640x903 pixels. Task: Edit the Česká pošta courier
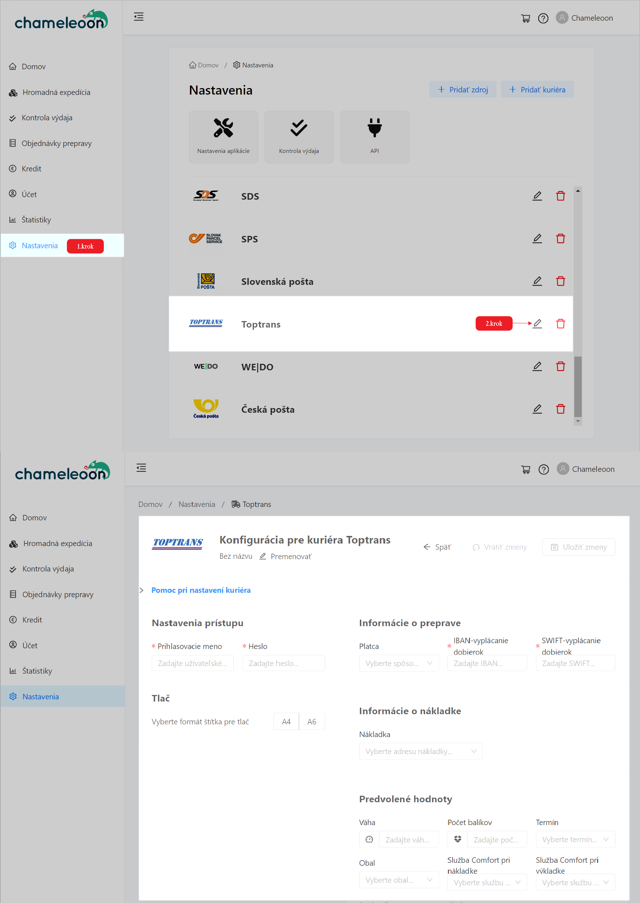(x=537, y=409)
